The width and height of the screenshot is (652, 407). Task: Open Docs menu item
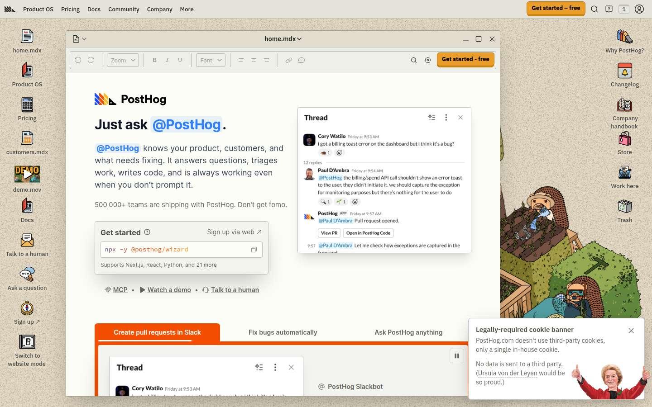click(x=94, y=9)
